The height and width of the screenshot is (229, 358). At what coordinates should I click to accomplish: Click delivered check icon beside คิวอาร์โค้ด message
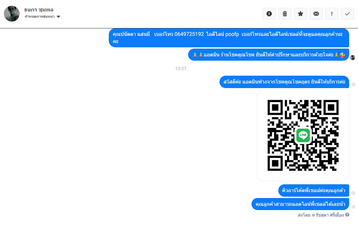(x=353, y=193)
